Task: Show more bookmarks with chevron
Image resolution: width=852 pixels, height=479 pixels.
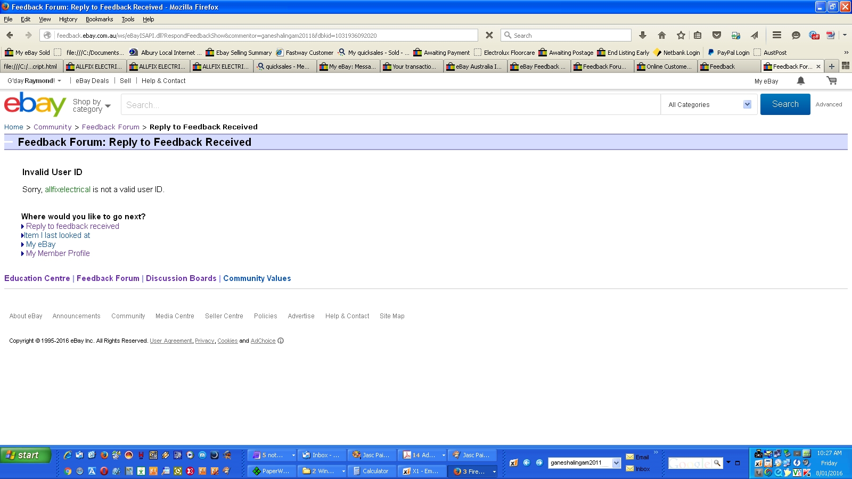Action: coord(846,52)
